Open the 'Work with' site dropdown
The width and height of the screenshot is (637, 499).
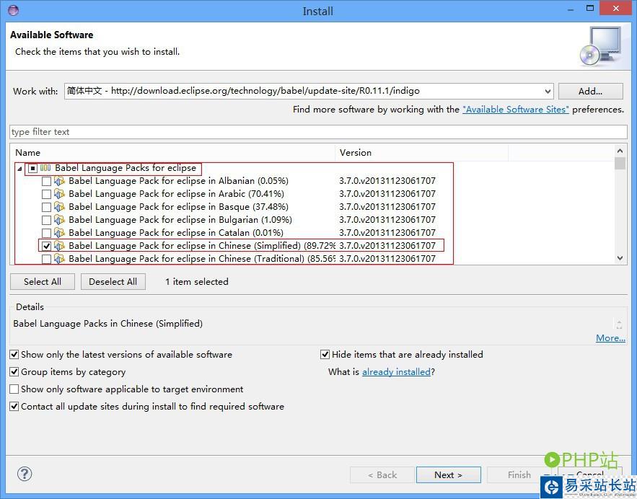coord(548,92)
